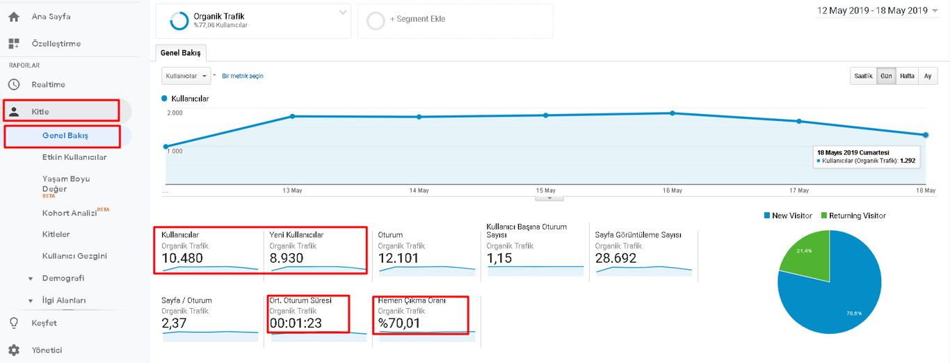The width and height of the screenshot is (950, 363).
Task: Click the blue New Visitor pie slice
Action: tap(835, 292)
